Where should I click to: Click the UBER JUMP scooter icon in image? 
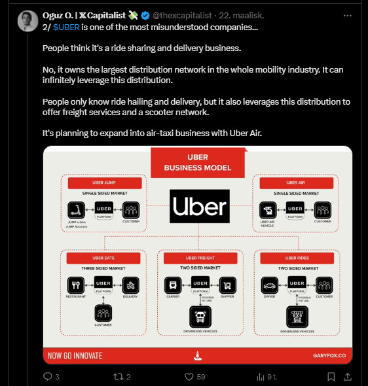[77, 210]
